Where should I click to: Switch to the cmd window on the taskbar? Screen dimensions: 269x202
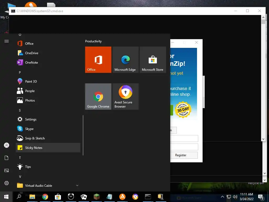point(148,197)
